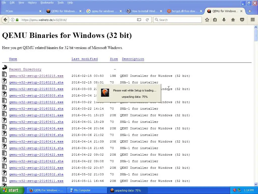Click unknown file icon for qemu-w32-setup-20160406.sha
Image resolution: width=258 pixels, height=194 pixels.
click(4, 133)
